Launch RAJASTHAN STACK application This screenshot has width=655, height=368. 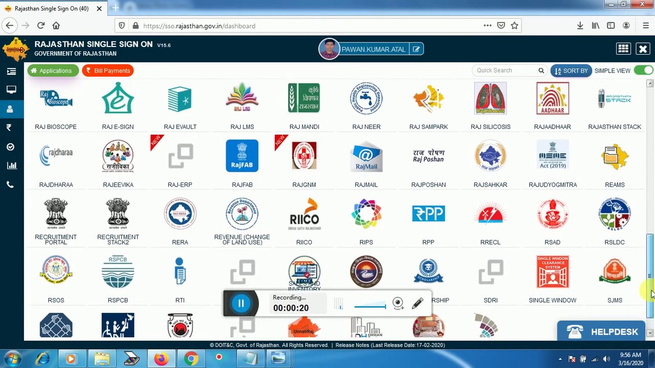615,98
